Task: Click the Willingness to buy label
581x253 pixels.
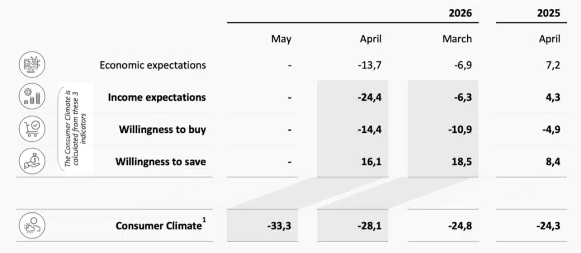Action: [162, 129]
